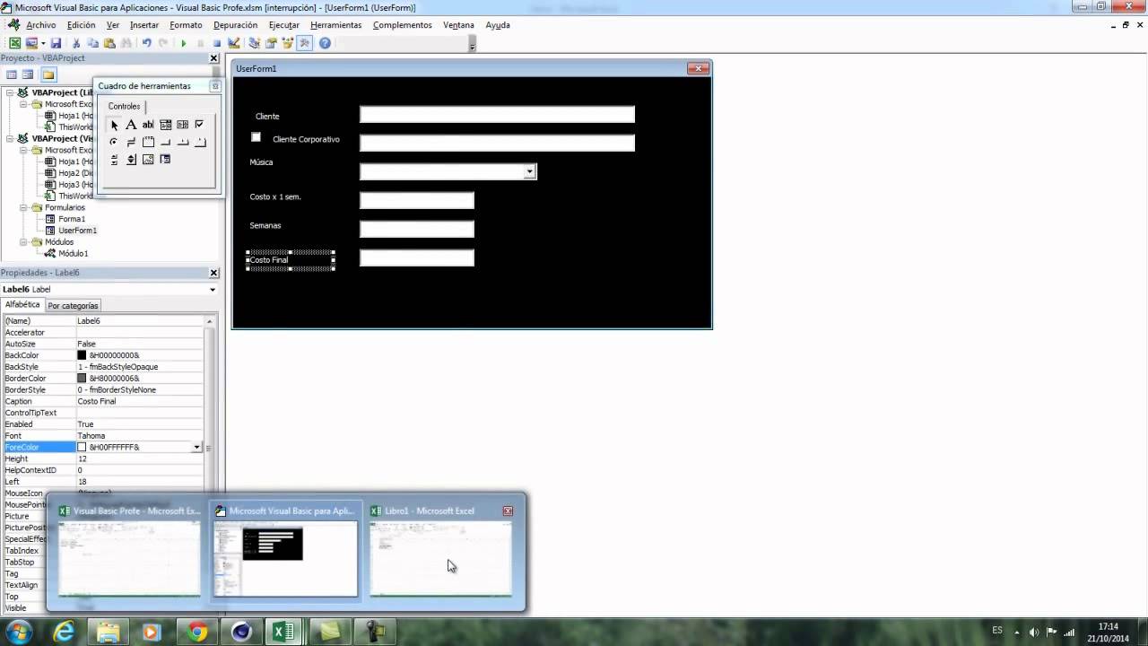Open the Depuración menu
The image size is (1148, 646).
tap(236, 25)
